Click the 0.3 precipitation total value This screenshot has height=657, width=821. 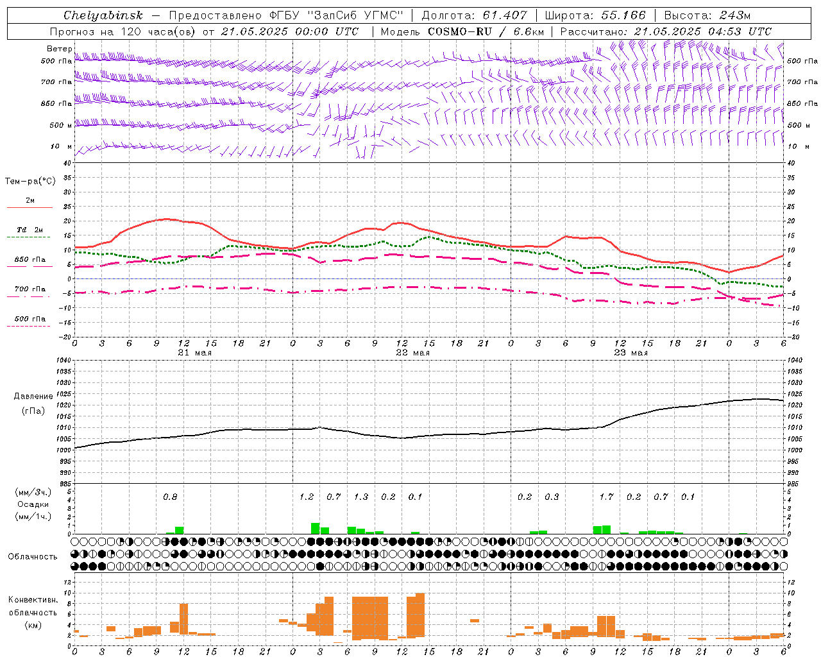tap(552, 497)
